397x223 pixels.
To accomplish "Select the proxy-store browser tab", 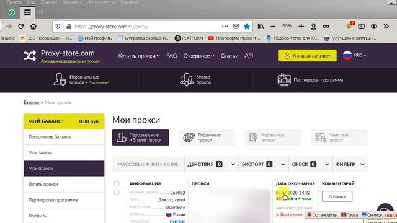I will pyautogui.click(x=27, y=12).
